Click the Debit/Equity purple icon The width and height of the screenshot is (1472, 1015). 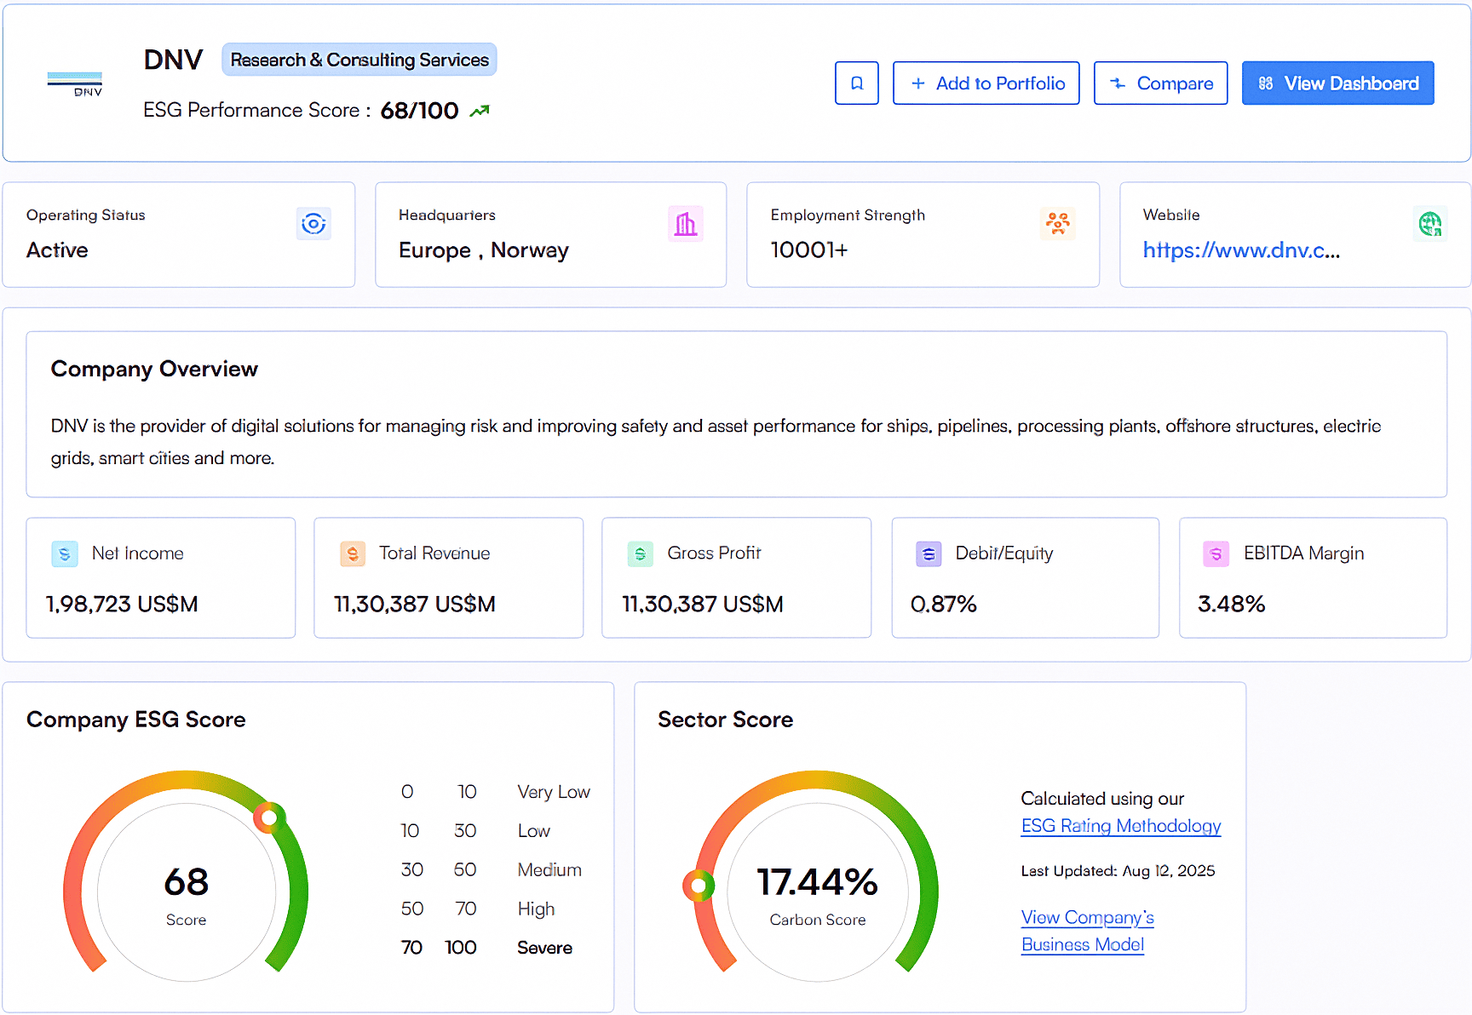coord(929,554)
